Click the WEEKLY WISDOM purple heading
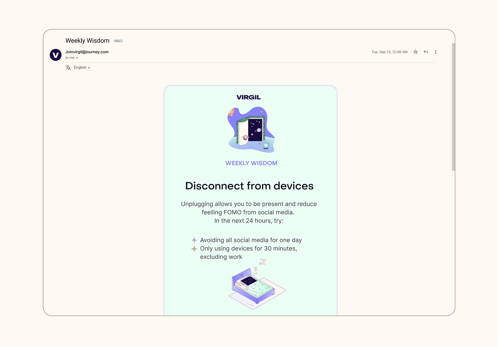 click(x=251, y=163)
